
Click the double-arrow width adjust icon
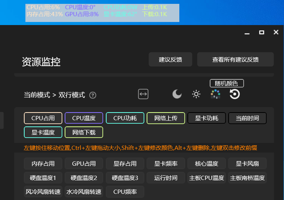(x=143, y=94)
